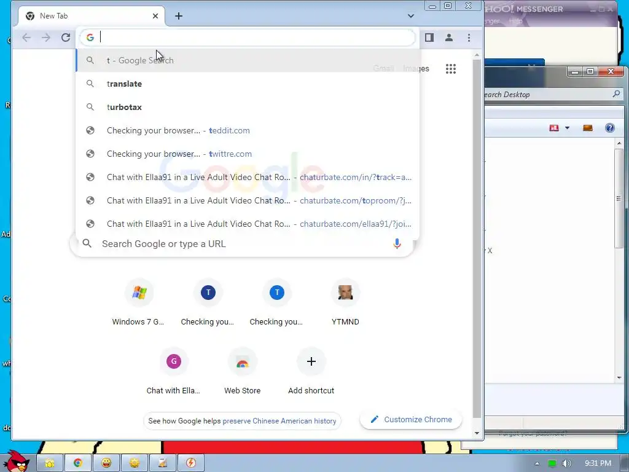This screenshot has width=629, height=472.
Task: Open the YTMND shortcut tile
Action: tap(345, 302)
